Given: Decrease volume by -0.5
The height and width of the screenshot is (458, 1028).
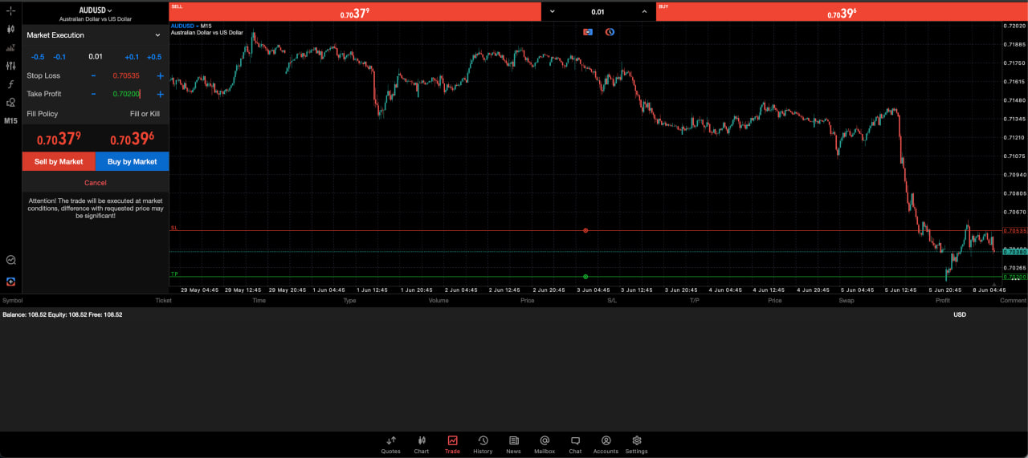Looking at the screenshot, I should [x=38, y=57].
